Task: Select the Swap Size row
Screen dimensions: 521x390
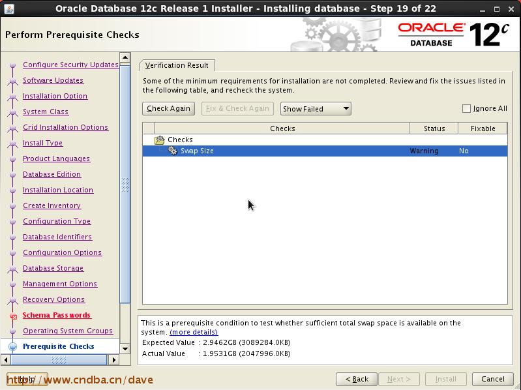Action: (x=325, y=151)
